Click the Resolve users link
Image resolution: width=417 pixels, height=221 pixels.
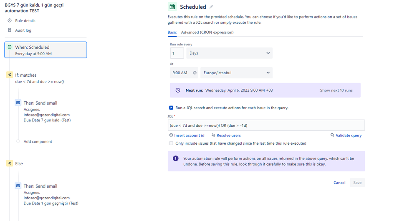[228, 135]
